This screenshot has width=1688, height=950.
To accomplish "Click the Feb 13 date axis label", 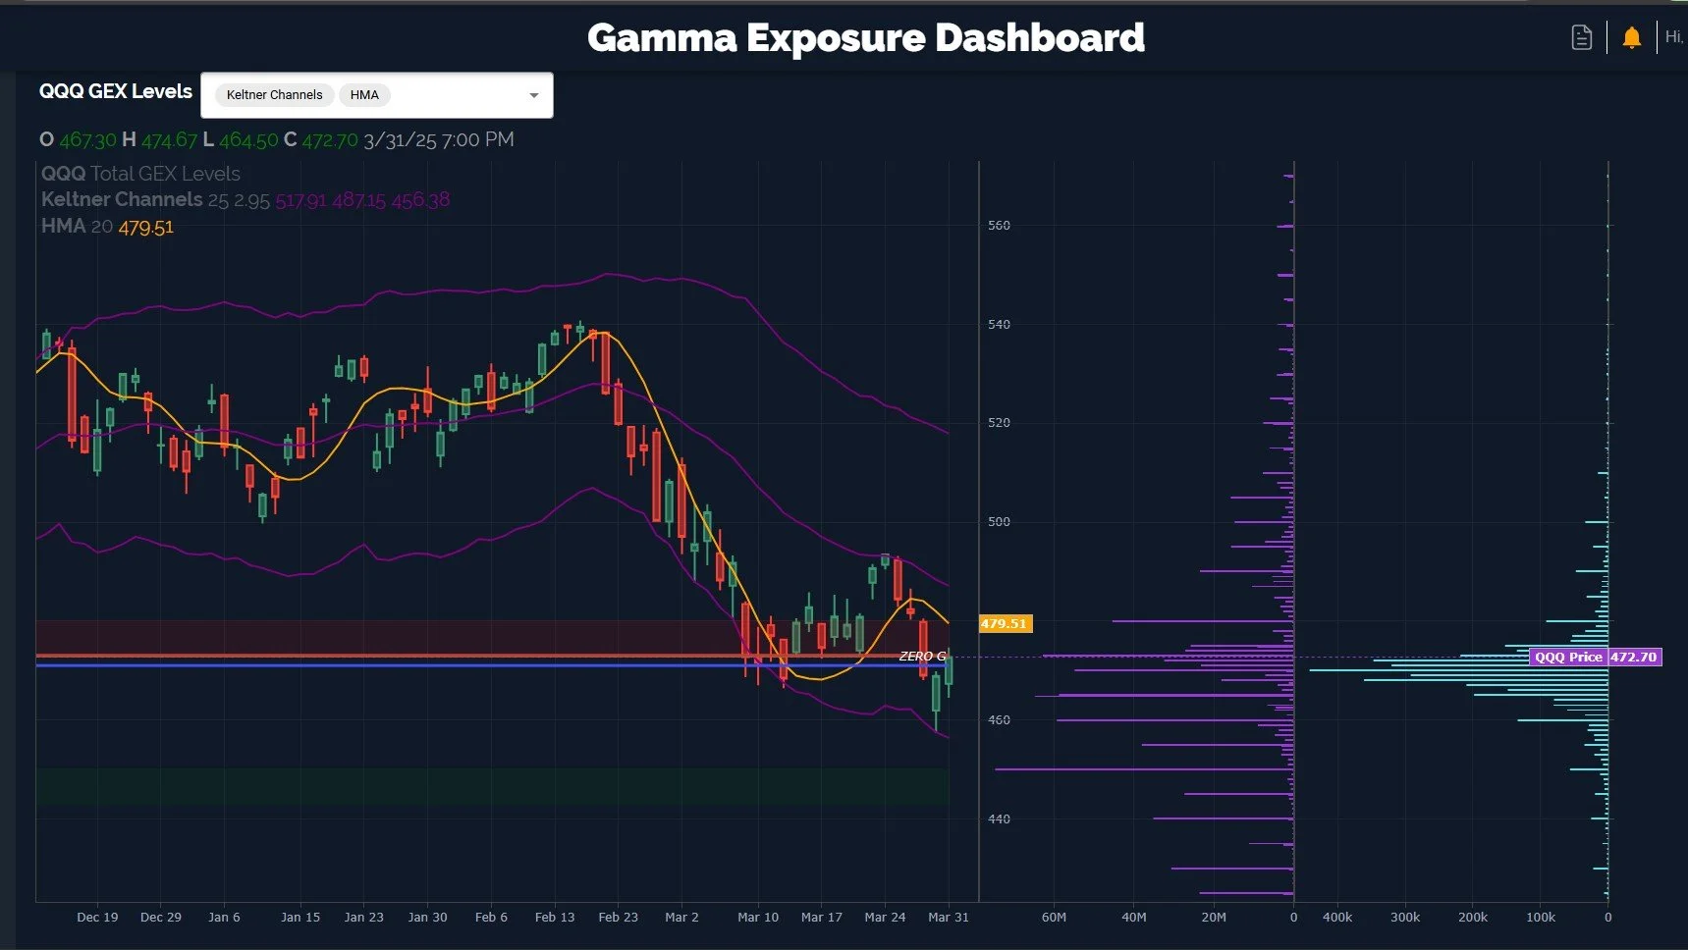I will pyautogui.click(x=555, y=917).
